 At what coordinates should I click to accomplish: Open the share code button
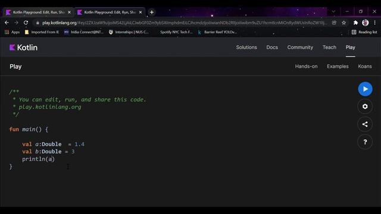point(365,124)
